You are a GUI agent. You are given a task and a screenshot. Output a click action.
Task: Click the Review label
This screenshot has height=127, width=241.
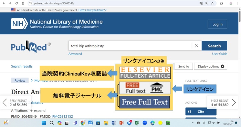(20, 80)
